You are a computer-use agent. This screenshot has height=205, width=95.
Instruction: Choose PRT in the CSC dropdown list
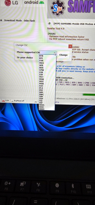(x=41, y=90)
